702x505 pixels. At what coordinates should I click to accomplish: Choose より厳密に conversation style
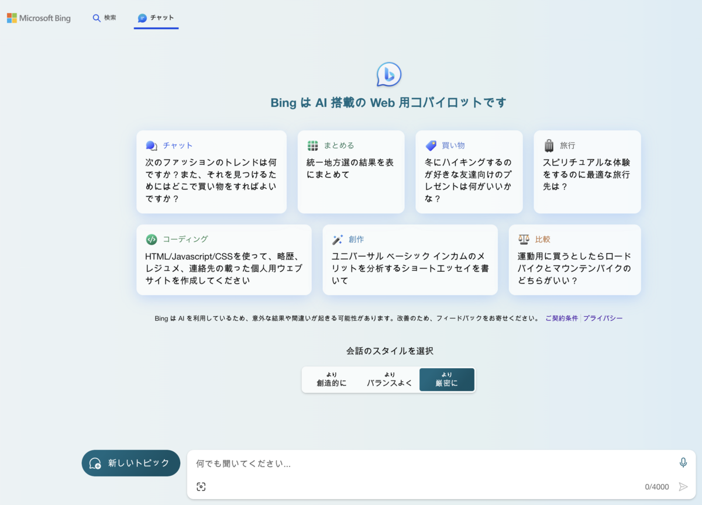point(447,380)
